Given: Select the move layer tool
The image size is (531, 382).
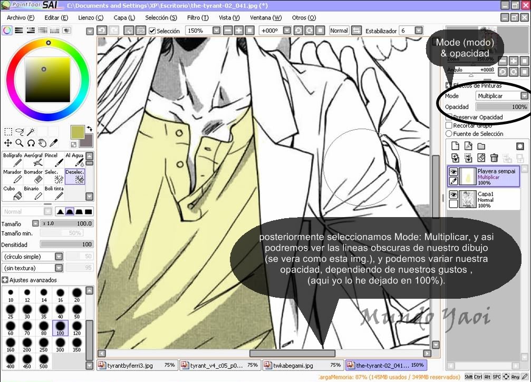Looking at the screenshot, I should 8,143.
